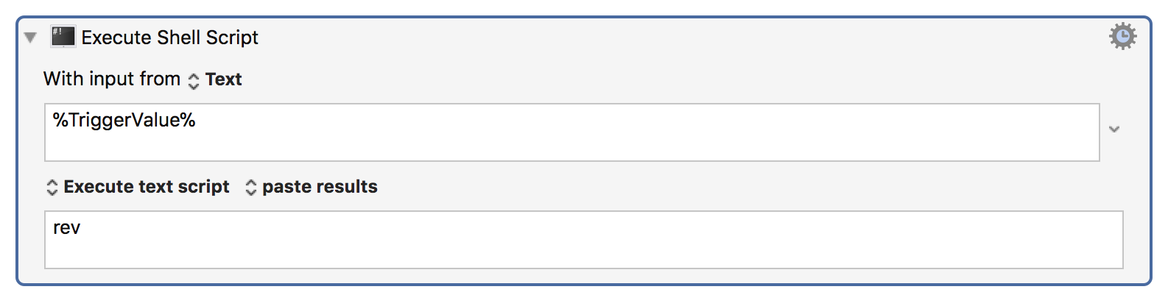Open the action gear menu

[1122, 36]
